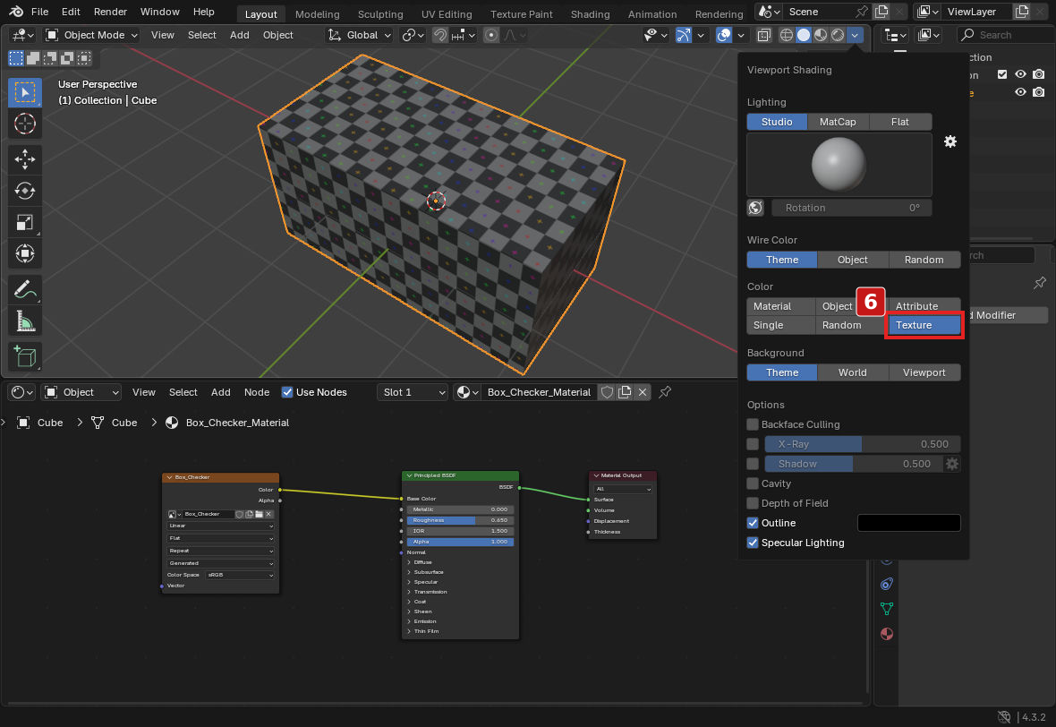This screenshot has height=727, width=1056.
Task: Select the Select Box tool
Action: [25, 92]
